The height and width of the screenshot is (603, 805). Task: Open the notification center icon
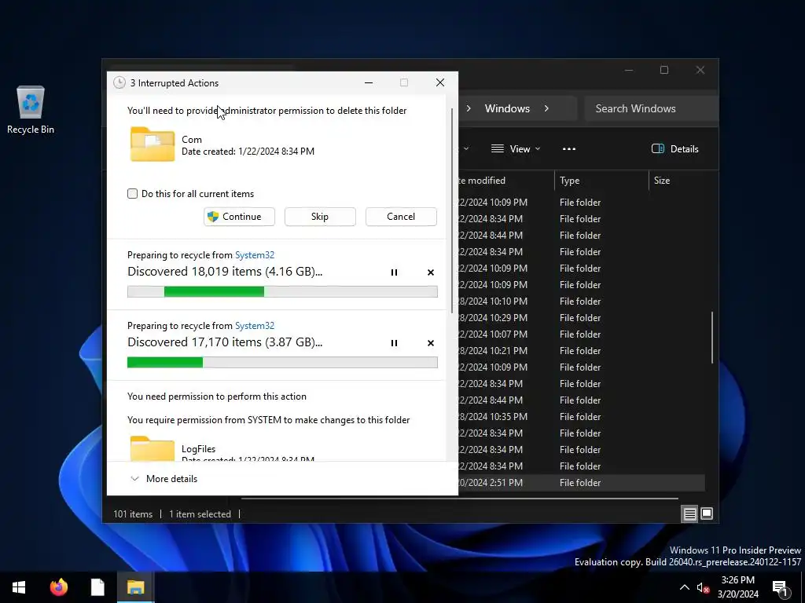pos(781,588)
